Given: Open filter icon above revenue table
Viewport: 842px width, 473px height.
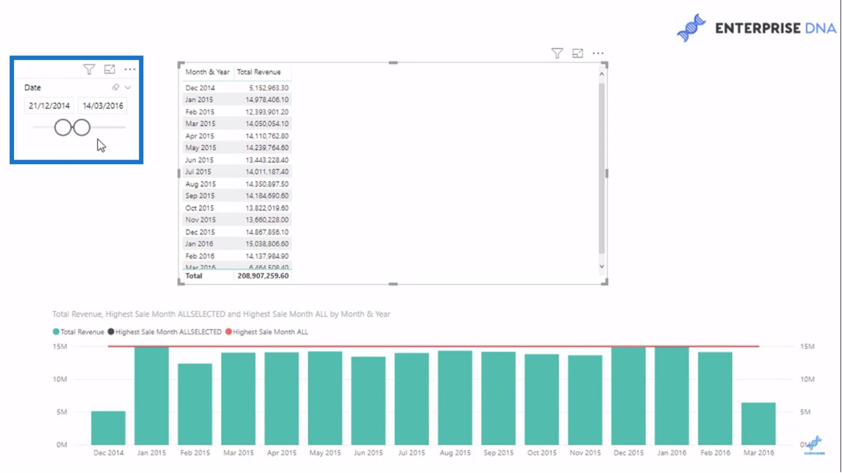Looking at the screenshot, I should pyautogui.click(x=557, y=53).
